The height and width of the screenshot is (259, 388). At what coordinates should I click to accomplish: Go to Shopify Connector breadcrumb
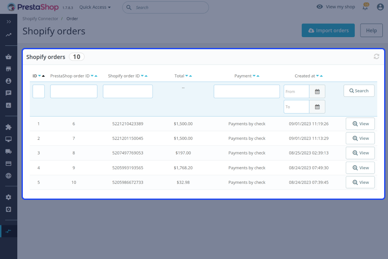(41, 19)
